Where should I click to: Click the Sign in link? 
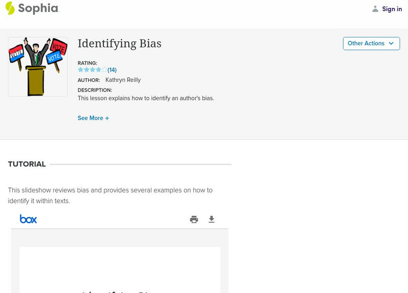click(x=392, y=9)
